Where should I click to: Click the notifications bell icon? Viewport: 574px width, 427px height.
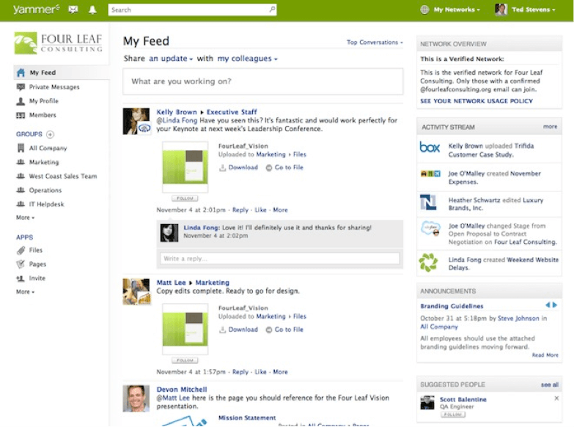(x=92, y=10)
